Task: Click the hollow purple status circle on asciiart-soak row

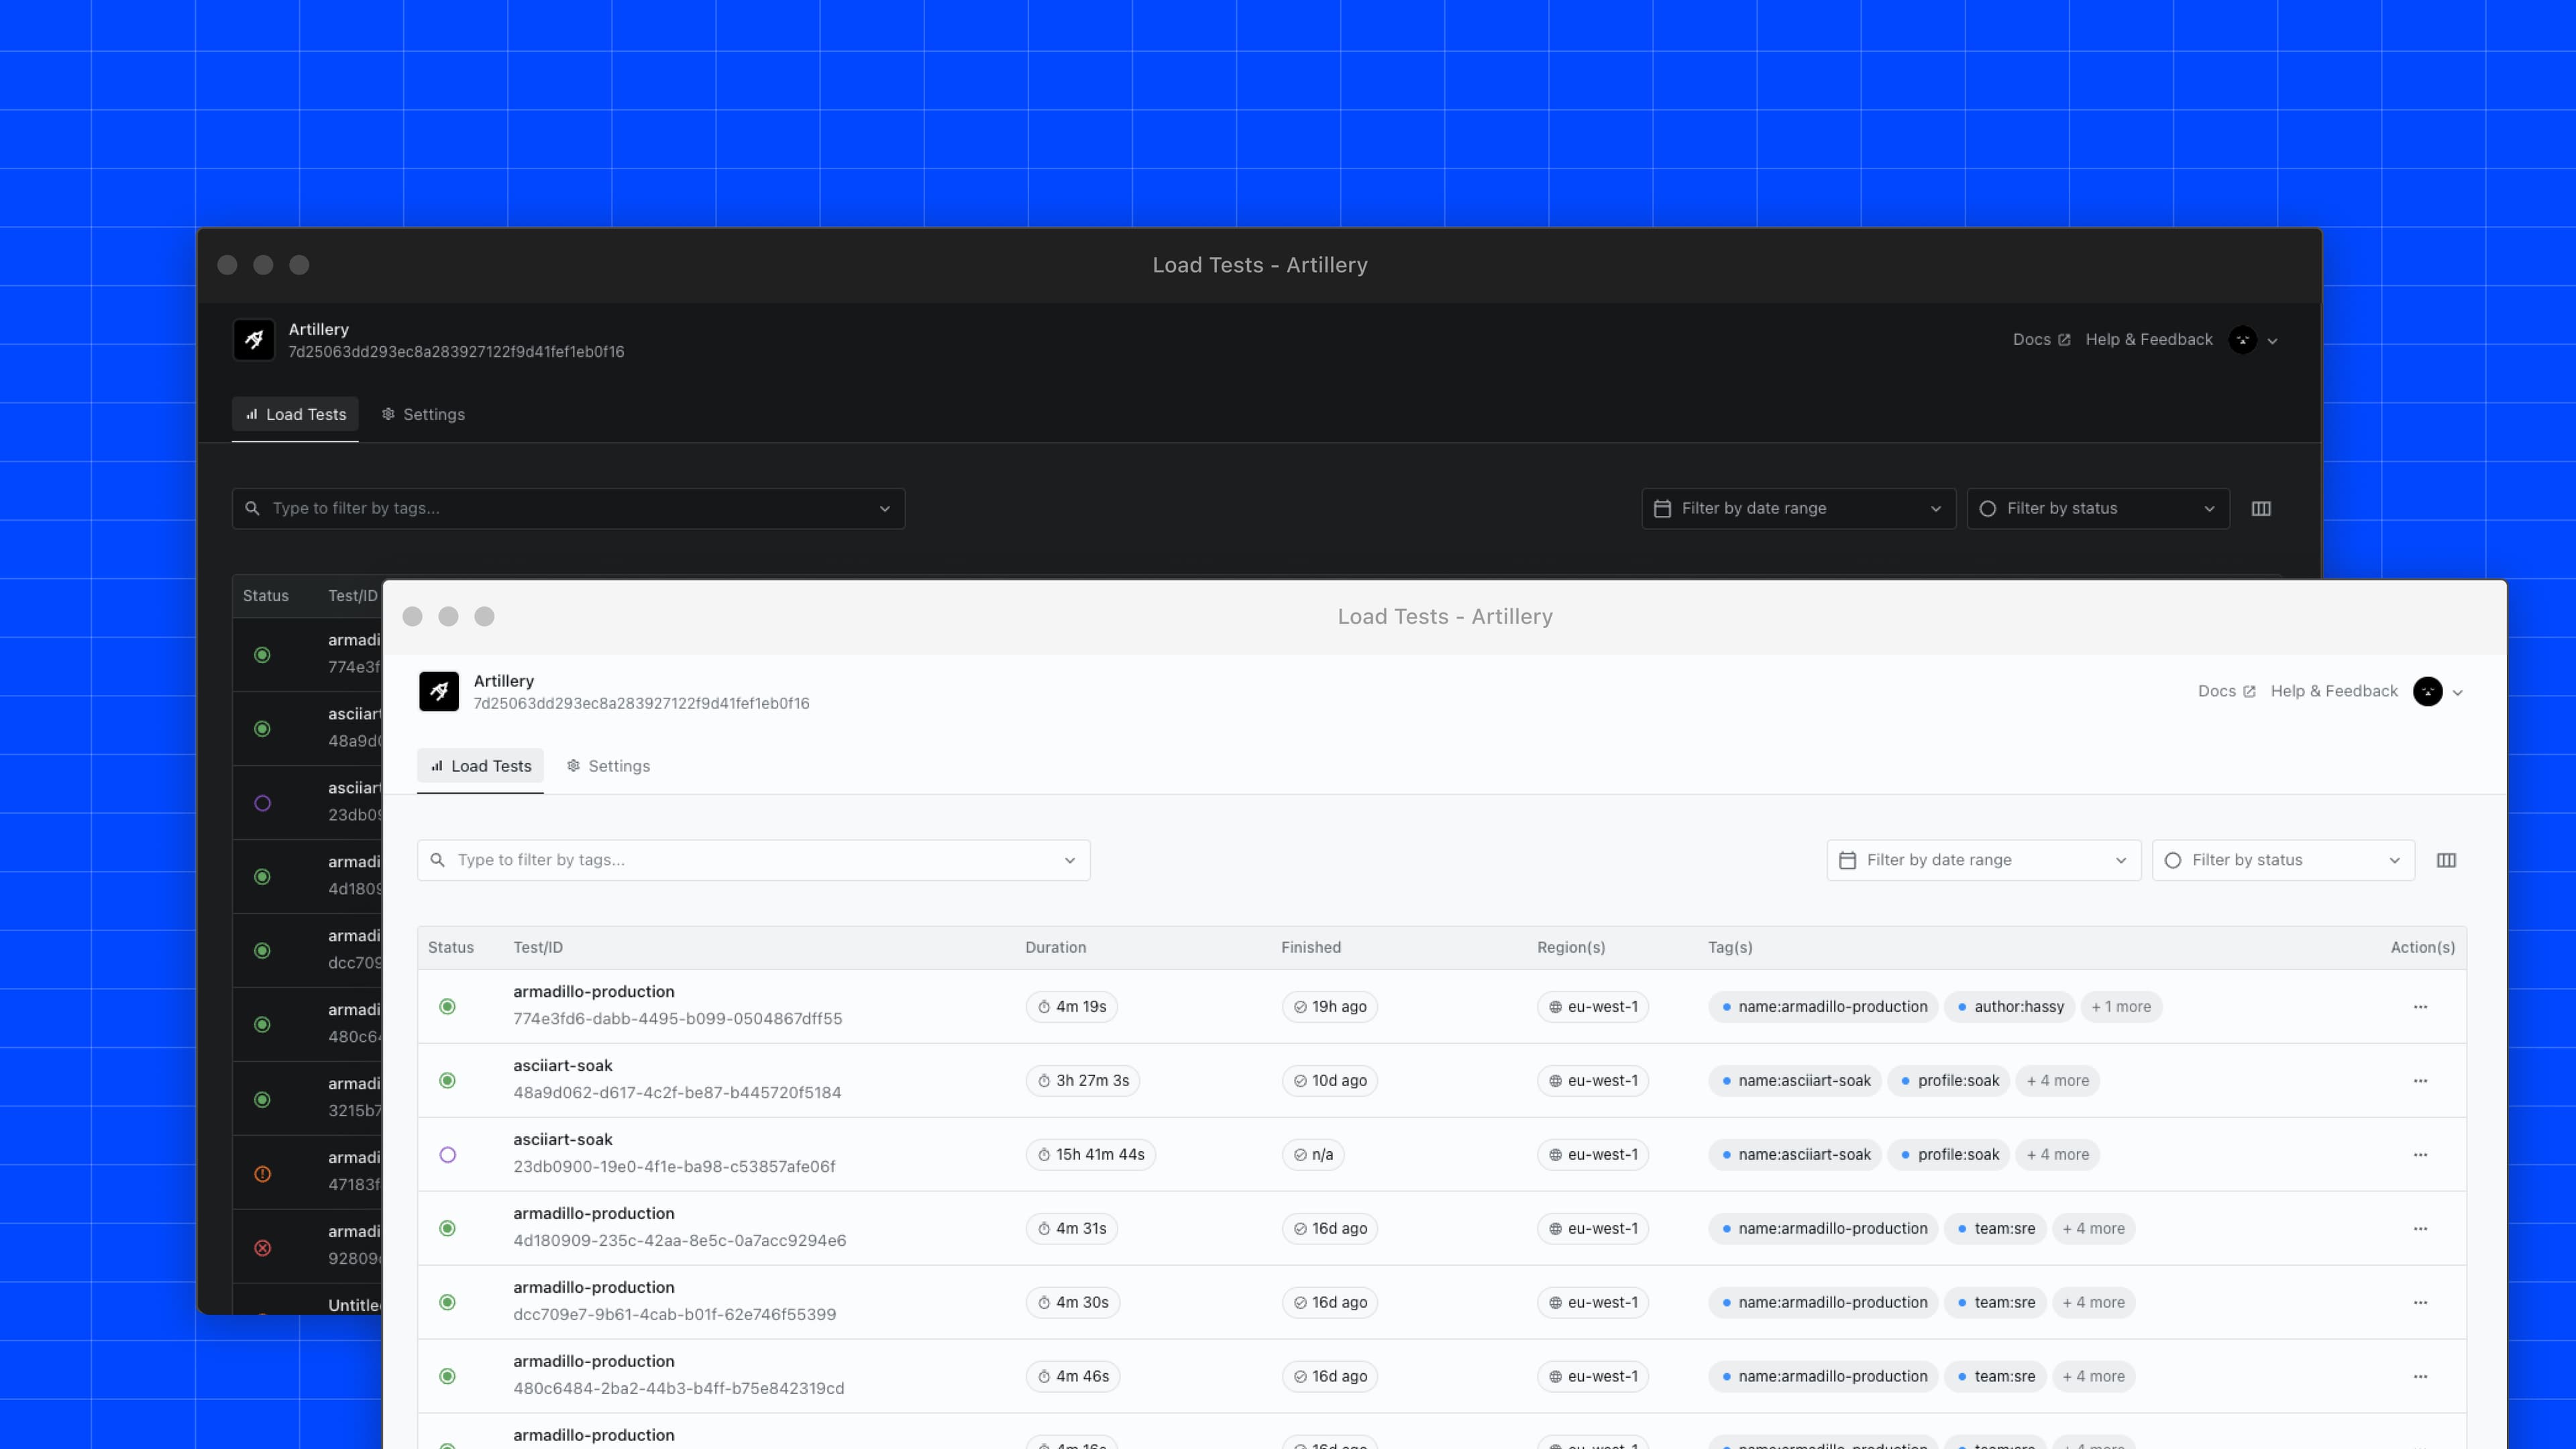Action: point(447,1155)
